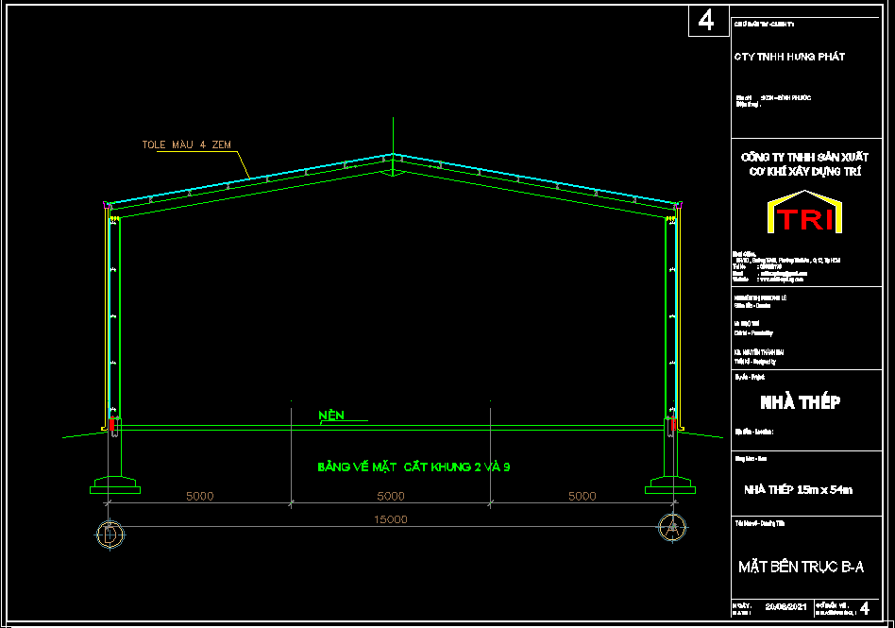Viewport: 895px width, 628px height.
Task: Select the 'MẶT BÊN TRỤC B-A' drawing title
Action: tap(801, 567)
